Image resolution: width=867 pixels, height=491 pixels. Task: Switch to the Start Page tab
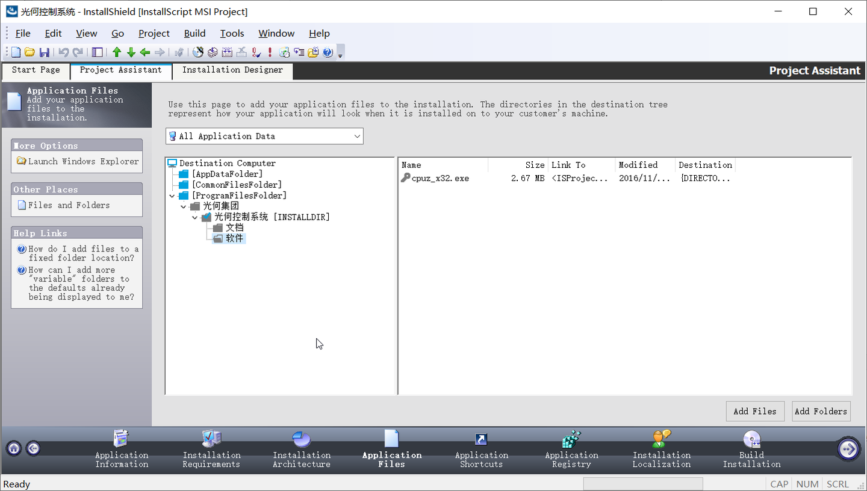click(x=36, y=70)
